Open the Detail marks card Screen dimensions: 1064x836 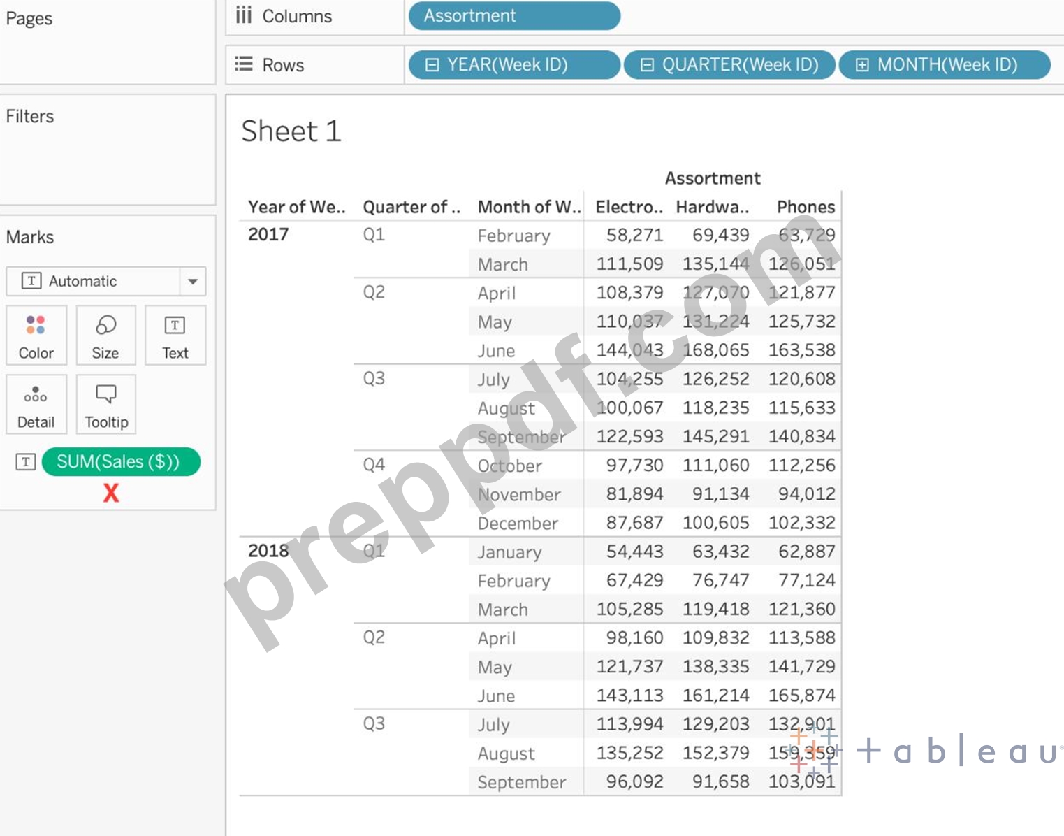[x=36, y=404]
